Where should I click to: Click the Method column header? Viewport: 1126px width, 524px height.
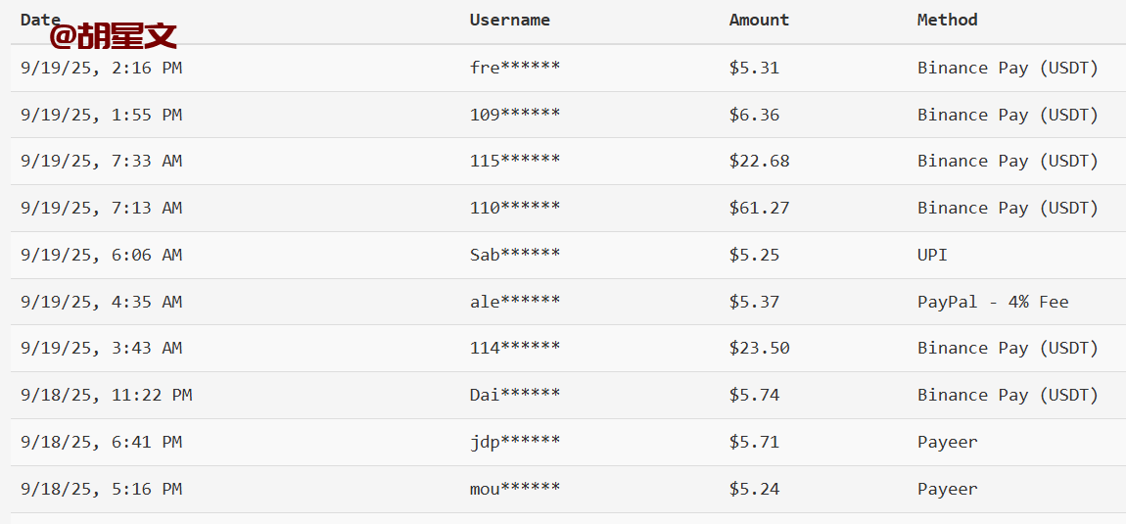(947, 20)
